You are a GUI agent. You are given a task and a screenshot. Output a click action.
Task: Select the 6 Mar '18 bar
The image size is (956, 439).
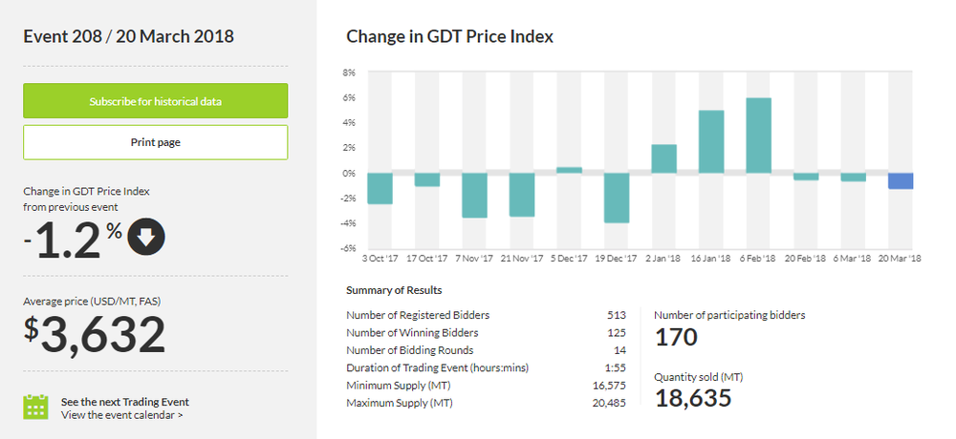[x=853, y=178]
